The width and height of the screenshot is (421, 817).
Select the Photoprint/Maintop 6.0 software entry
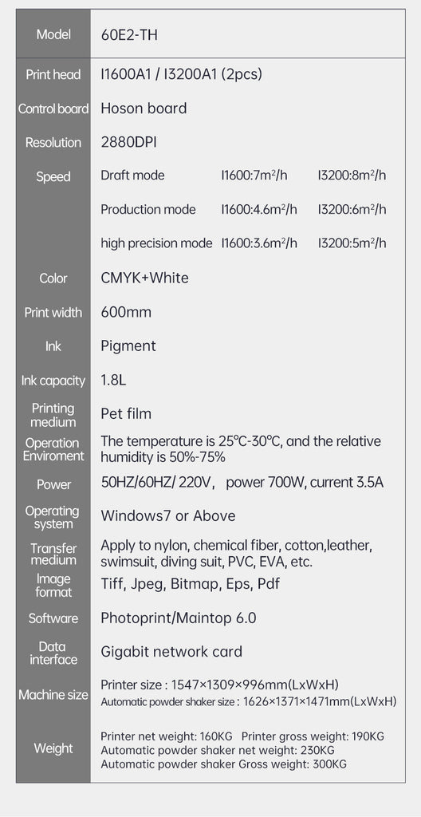(178, 618)
